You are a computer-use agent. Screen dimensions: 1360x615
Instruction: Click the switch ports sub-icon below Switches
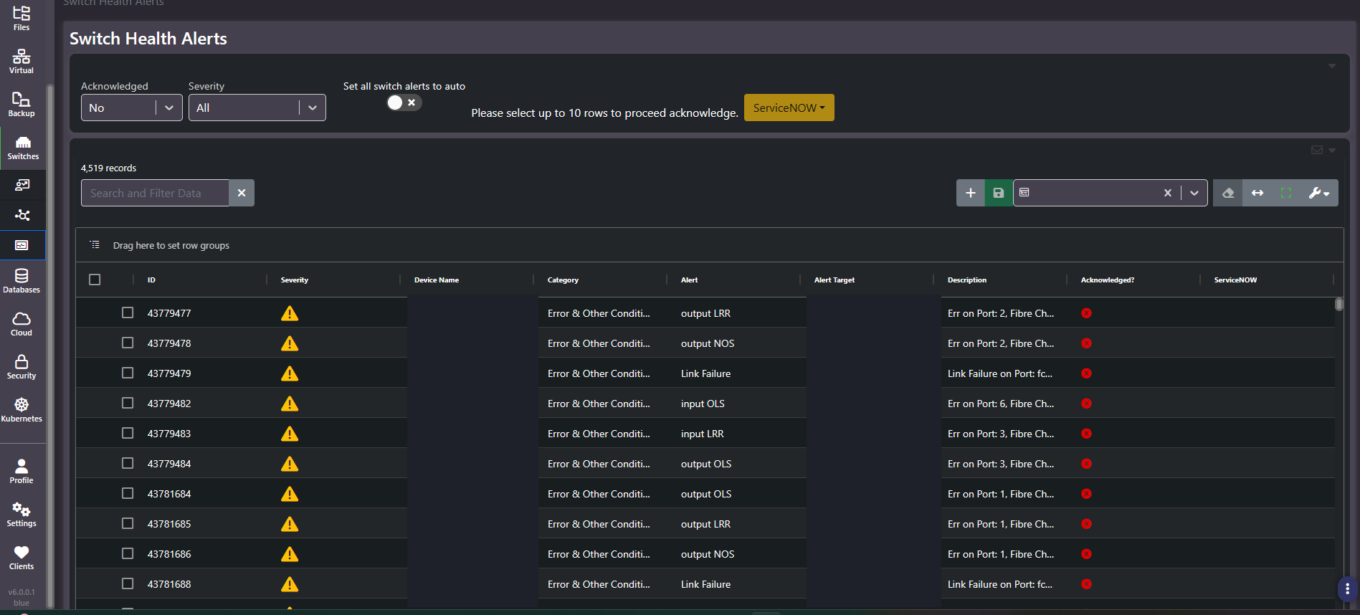click(22, 185)
